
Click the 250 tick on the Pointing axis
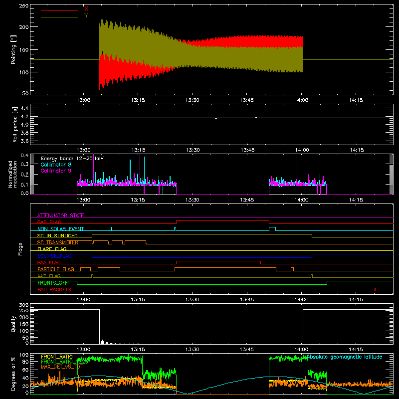pos(24,5)
